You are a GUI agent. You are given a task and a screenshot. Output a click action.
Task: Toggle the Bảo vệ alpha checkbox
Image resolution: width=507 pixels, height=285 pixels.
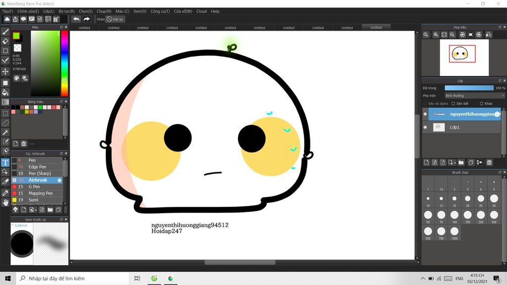click(425, 104)
